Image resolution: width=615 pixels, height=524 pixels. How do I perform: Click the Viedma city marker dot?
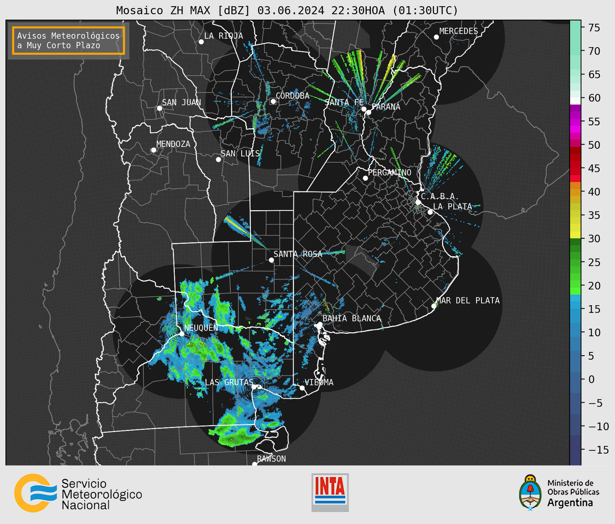point(302,388)
